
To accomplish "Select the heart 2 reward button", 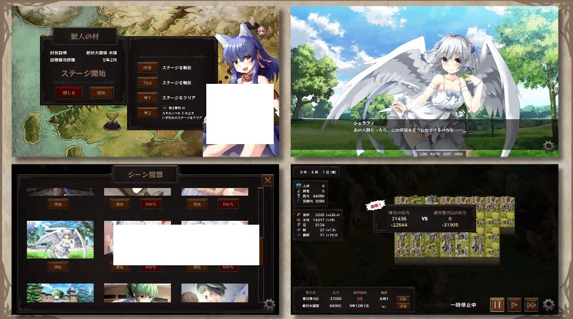I will tap(147, 113).
